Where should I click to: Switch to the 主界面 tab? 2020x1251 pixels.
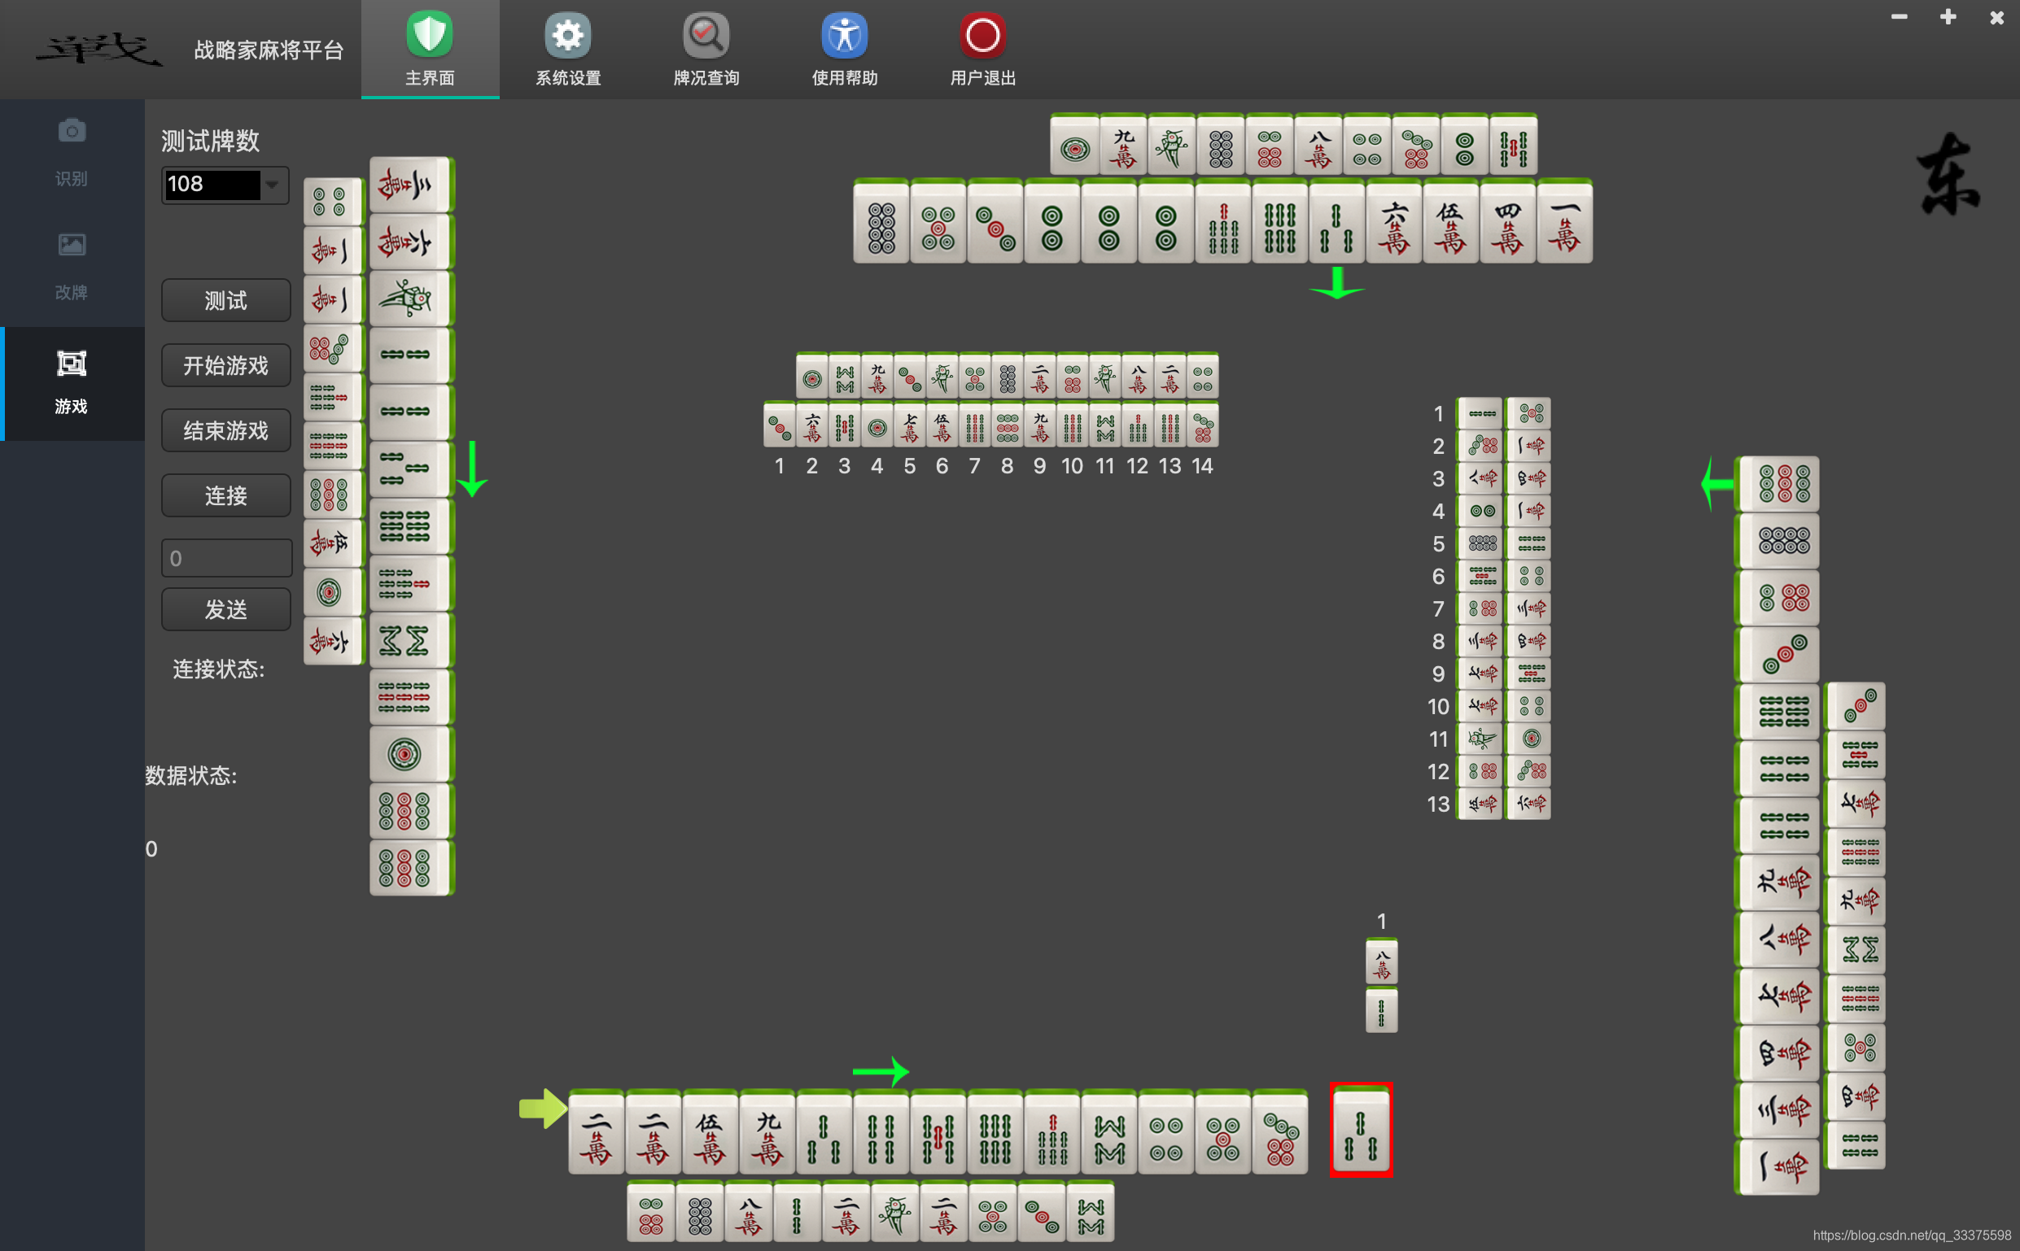point(430,50)
